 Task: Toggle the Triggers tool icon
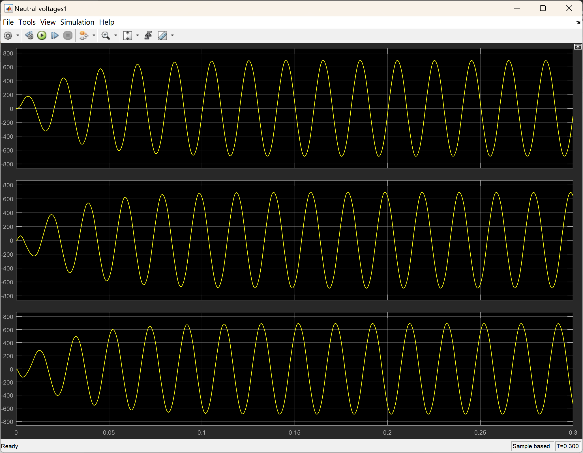148,36
